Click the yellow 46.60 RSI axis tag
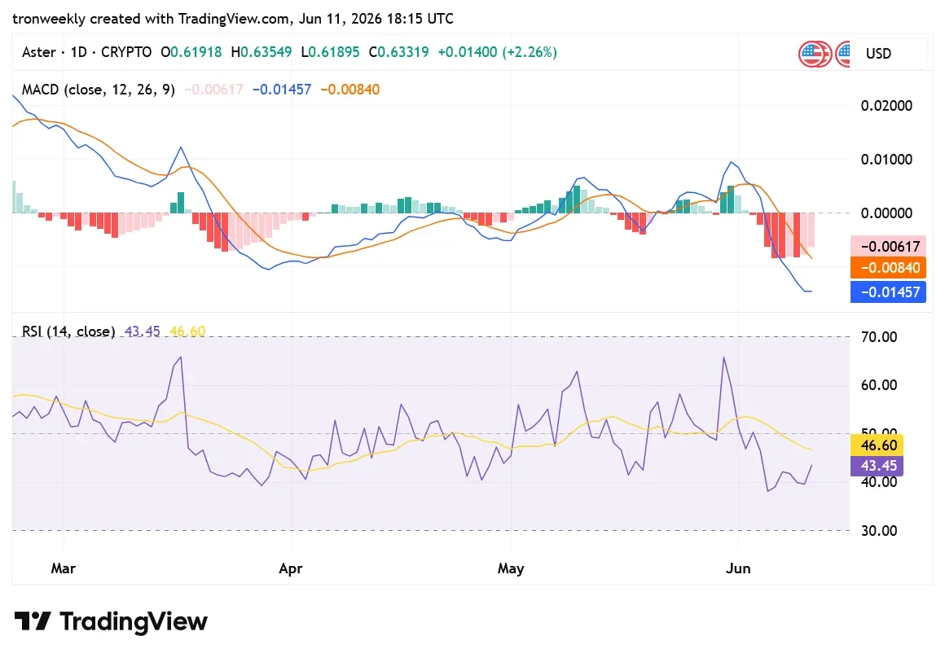This screenshot has height=658, width=945. 877,445
